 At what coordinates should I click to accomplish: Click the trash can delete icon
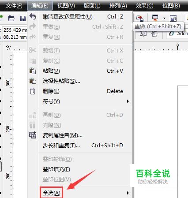(x=33, y=91)
